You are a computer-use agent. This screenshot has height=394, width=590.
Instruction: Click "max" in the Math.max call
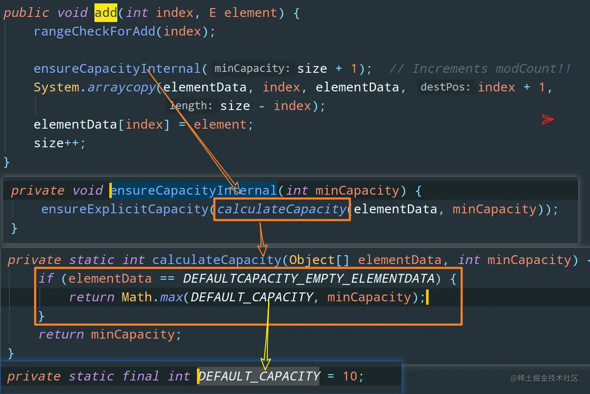coord(172,297)
